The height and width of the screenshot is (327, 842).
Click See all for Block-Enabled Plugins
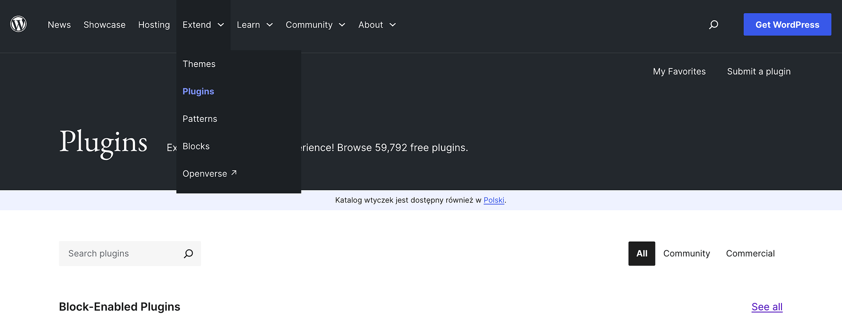[767, 307]
